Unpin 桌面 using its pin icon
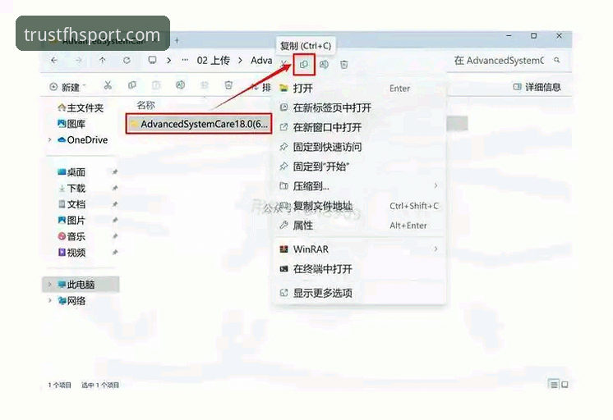613x420 pixels. (x=115, y=172)
